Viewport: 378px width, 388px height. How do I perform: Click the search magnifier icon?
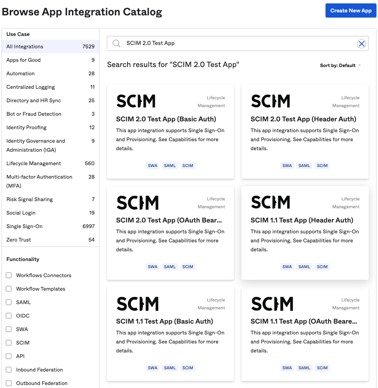coord(116,43)
